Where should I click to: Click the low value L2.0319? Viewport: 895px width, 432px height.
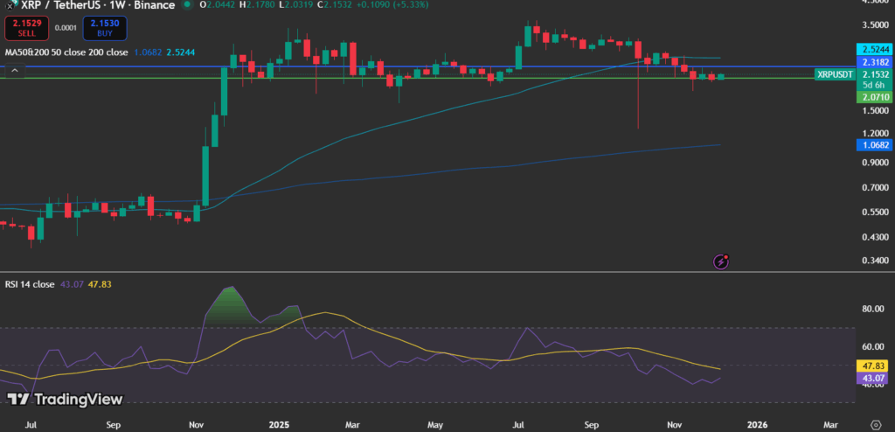[295, 5]
